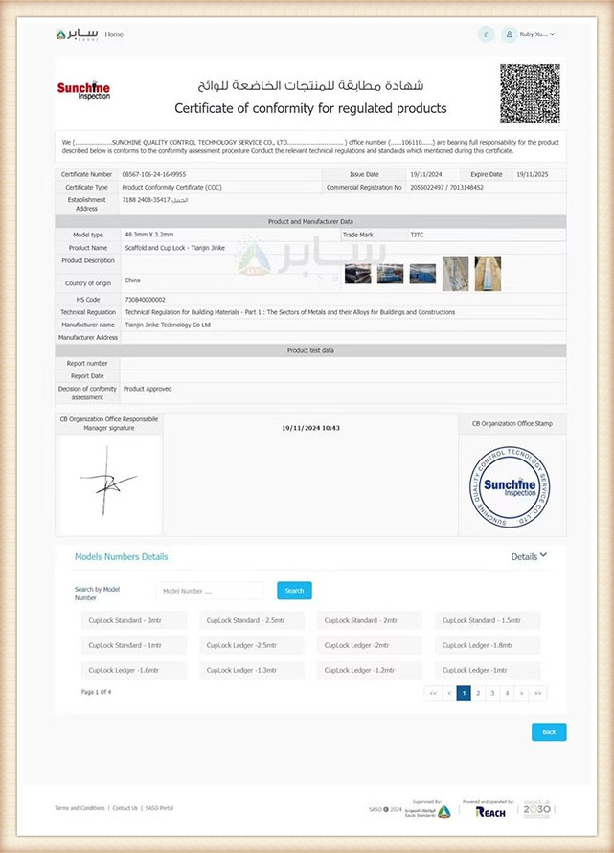Click the timestamp 19/11/2024 10:43
Image resolution: width=614 pixels, height=853 pixels.
click(x=310, y=428)
